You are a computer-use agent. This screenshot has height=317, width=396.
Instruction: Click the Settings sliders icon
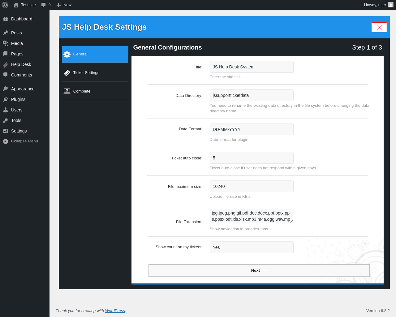tap(6, 131)
